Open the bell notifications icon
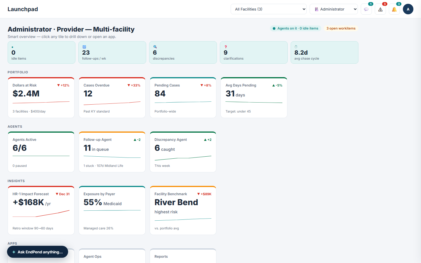This screenshot has width=421, height=263. point(394,9)
